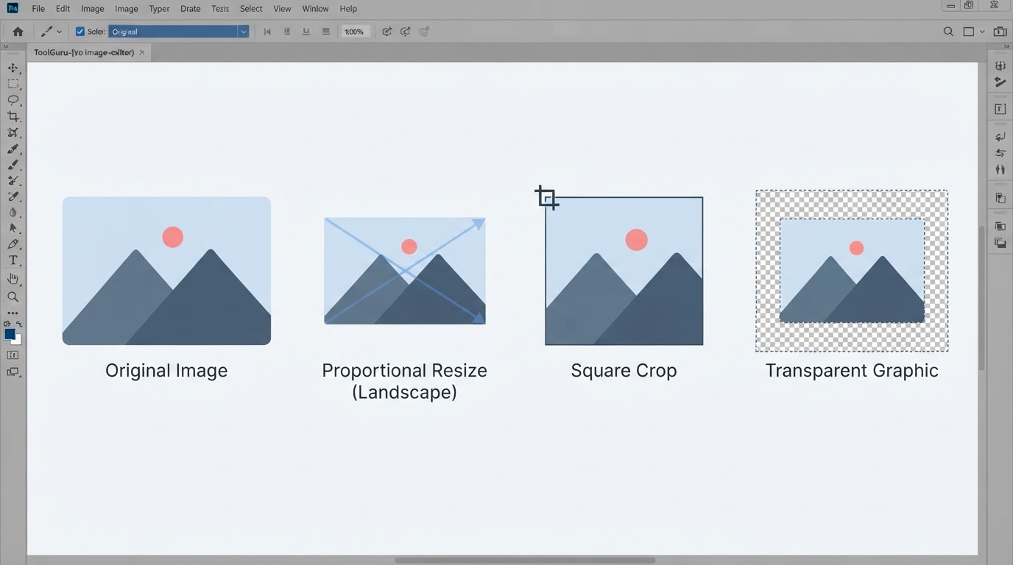Open the Edit menu
Viewport: 1013px width, 565px height.
point(63,9)
